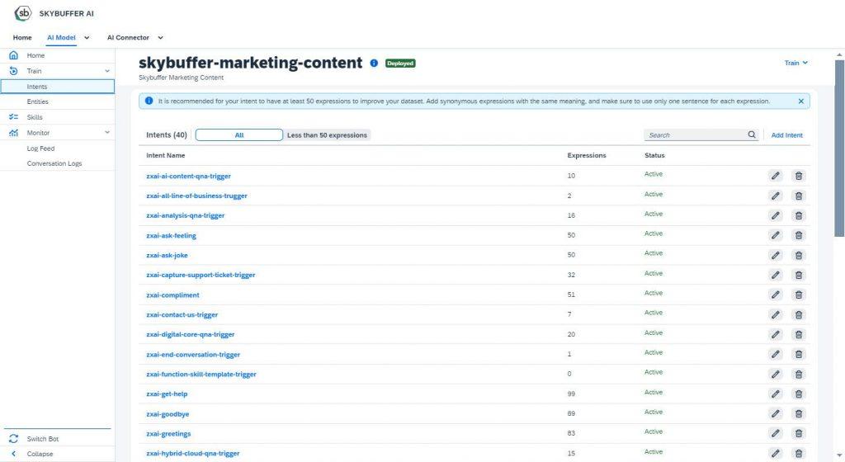
Task: Delete the zxai-ask-feeling intent
Action: pyautogui.click(x=799, y=235)
